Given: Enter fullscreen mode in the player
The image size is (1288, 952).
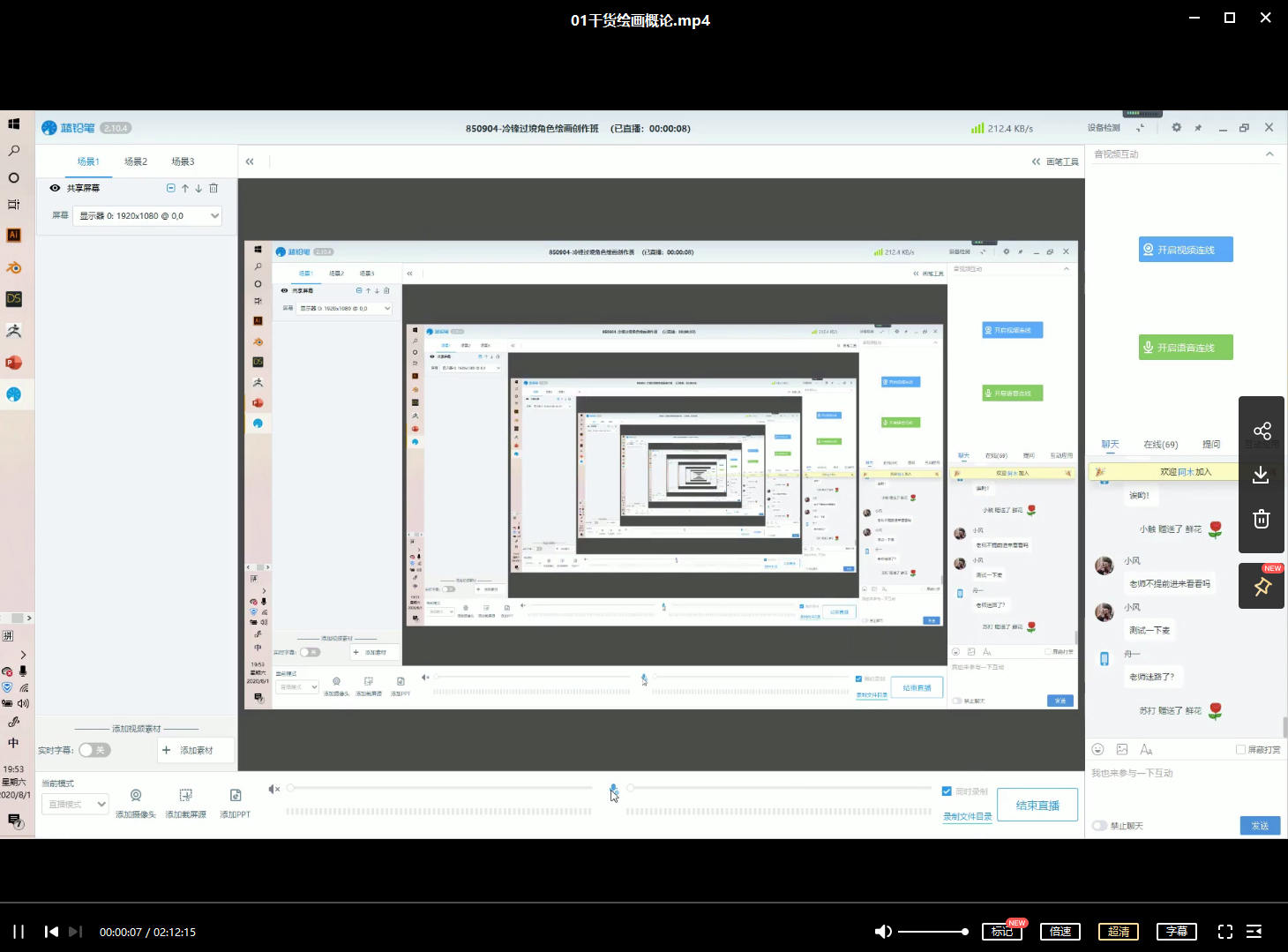Looking at the screenshot, I should coord(1224,932).
